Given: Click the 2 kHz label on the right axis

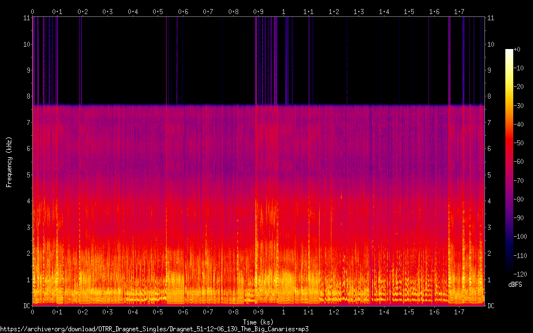Looking at the screenshot, I should (x=490, y=254).
